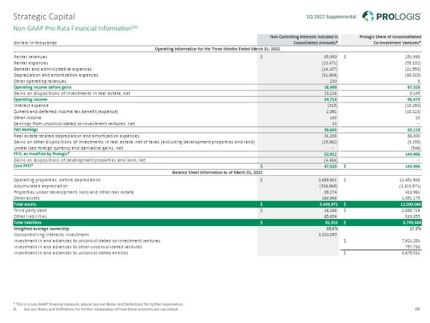Click weighted average ownership value 39.5%
The width and height of the screenshot is (430, 323).
pyautogui.click(x=333, y=228)
